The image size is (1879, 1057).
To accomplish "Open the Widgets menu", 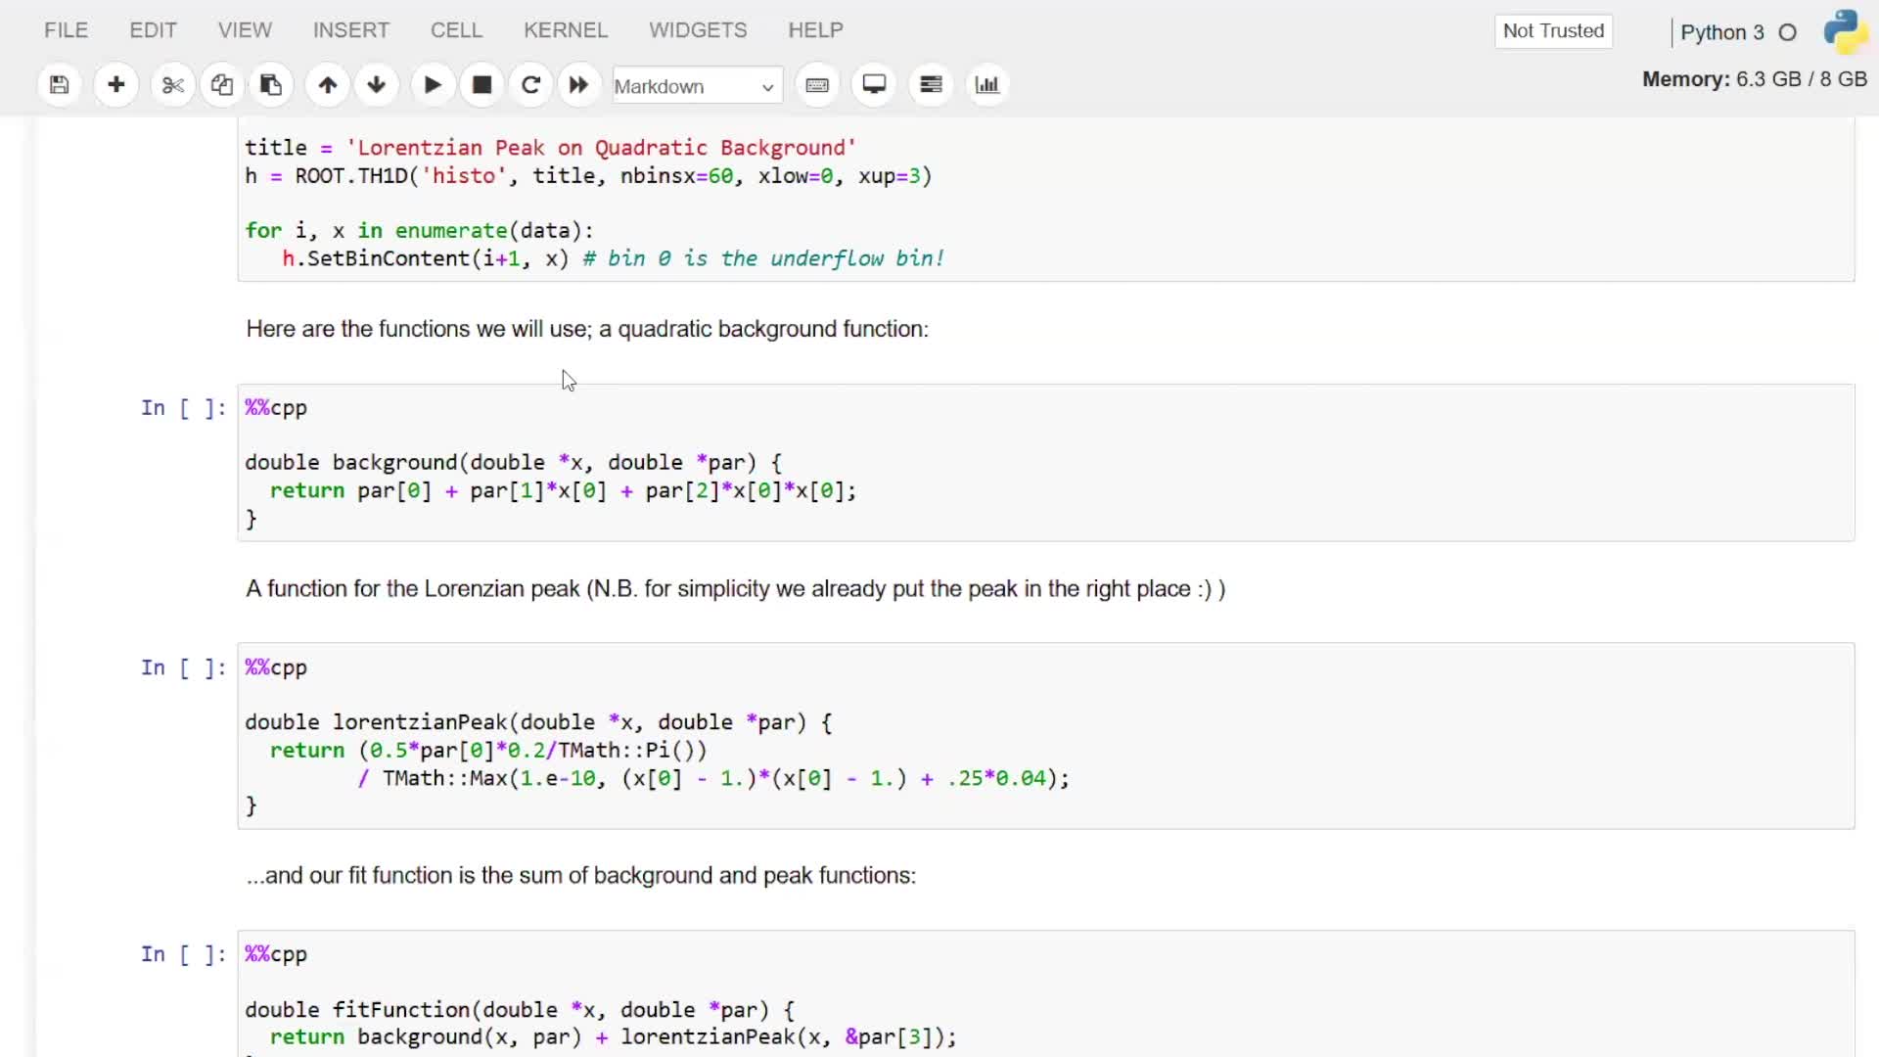I will 698,30.
